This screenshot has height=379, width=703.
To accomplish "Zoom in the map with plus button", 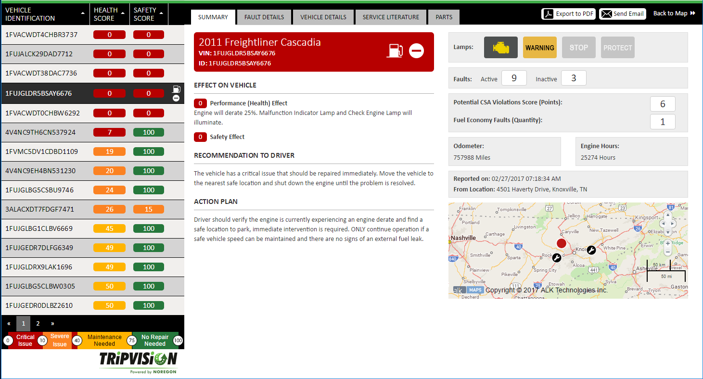I will (x=667, y=244).
